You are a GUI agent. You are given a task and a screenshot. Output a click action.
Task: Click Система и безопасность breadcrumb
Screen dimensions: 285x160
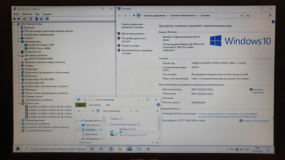tap(183, 16)
